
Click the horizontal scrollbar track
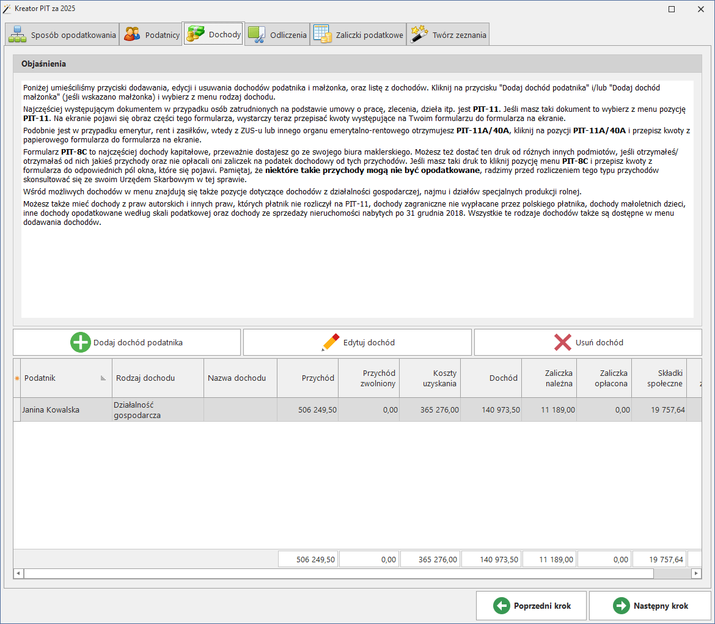click(672, 573)
